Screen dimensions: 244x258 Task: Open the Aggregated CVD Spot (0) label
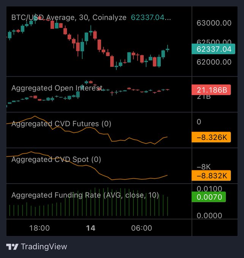(56, 159)
